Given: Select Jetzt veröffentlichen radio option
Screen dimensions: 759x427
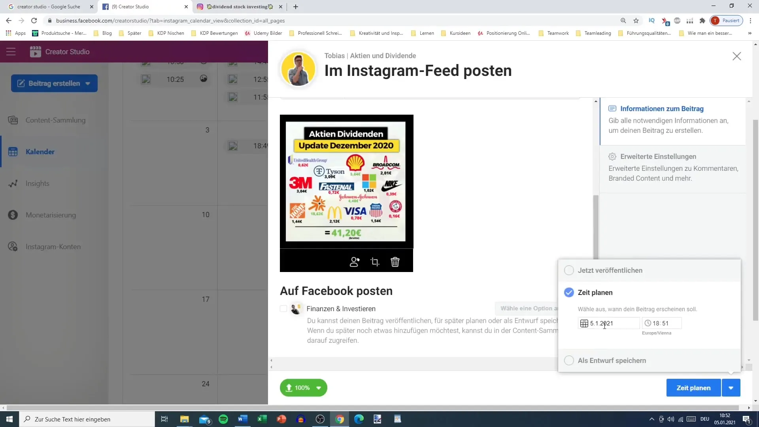Looking at the screenshot, I should click(569, 270).
